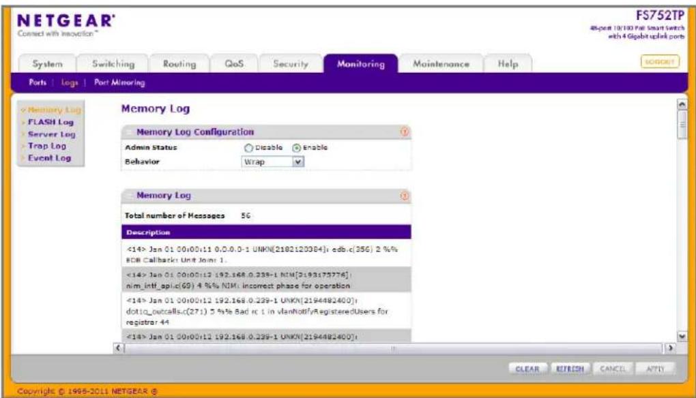Click the NETGEAR logo

pos(66,21)
